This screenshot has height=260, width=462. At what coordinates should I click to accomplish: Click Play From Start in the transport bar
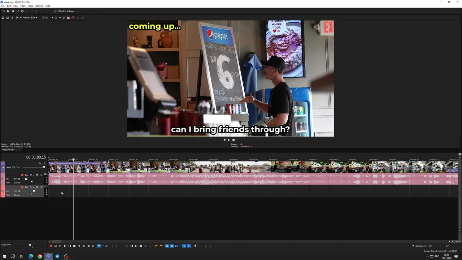click(x=60, y=246)
